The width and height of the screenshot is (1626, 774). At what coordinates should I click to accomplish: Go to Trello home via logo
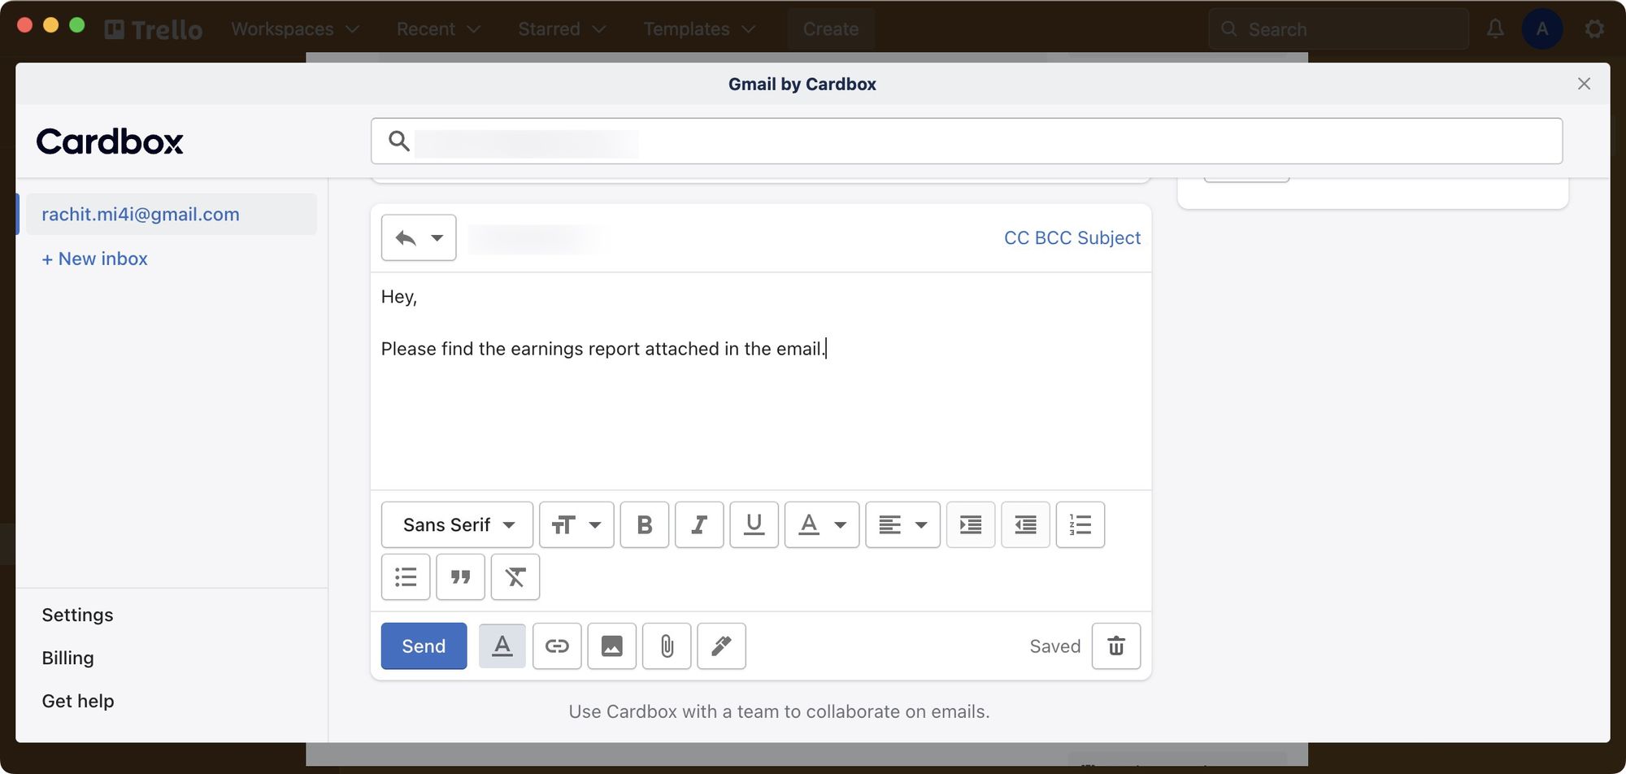click(154, 29)
